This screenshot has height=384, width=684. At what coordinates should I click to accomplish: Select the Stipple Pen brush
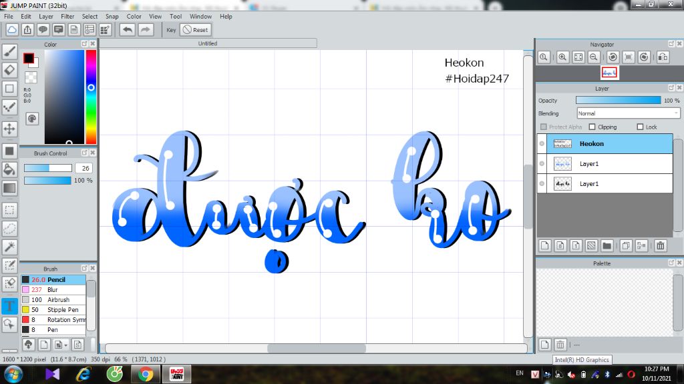click(53, 309)
